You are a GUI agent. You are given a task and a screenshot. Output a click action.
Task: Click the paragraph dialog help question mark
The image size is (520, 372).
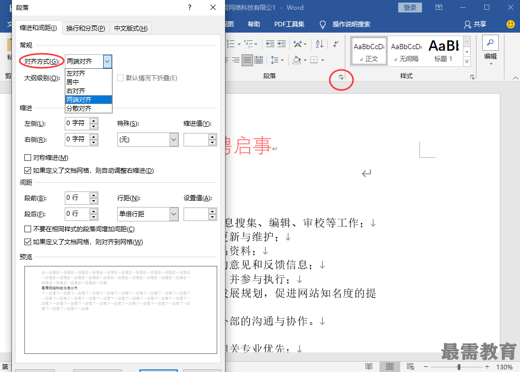(x=190, y=7)
